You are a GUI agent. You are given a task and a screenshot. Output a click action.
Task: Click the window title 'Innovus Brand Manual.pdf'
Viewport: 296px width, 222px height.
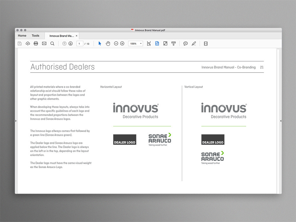point(150,30)
